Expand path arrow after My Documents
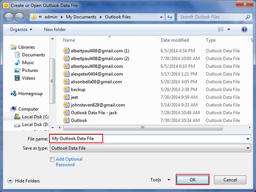 click(101, 17)
